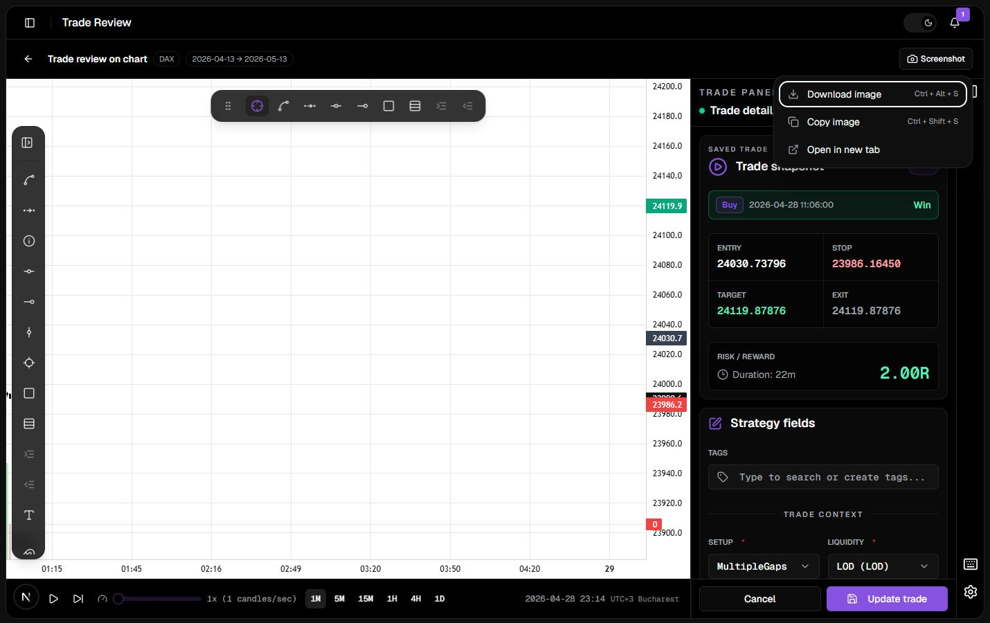Choose Download image from the menu
The image size is (990, 623).
click(873, 94)
